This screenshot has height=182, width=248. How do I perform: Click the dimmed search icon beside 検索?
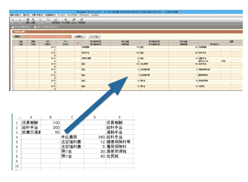coord(41,20)
